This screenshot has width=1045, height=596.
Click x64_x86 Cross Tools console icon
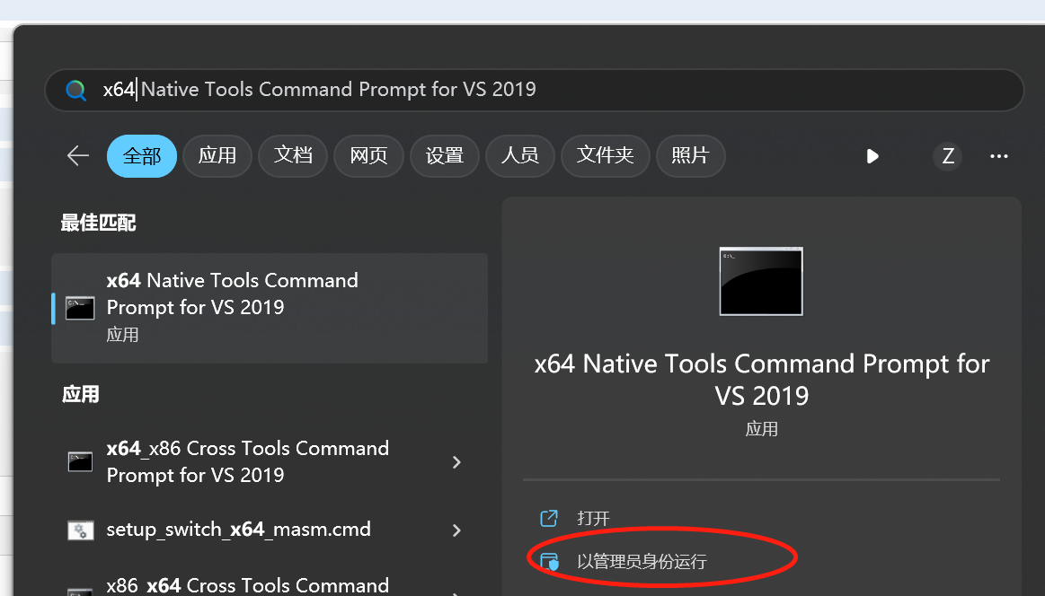pos(80,461)
